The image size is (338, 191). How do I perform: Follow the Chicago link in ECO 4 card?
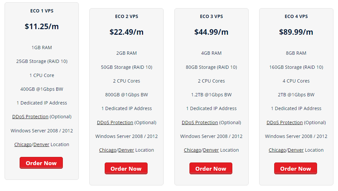coord(277,150)
